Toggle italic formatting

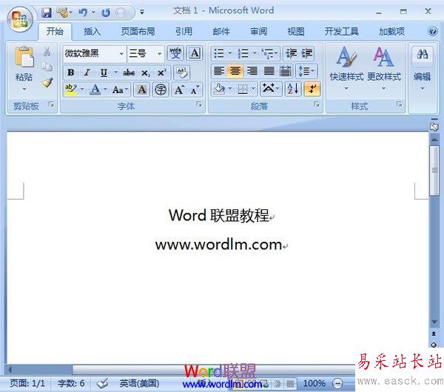87,72
